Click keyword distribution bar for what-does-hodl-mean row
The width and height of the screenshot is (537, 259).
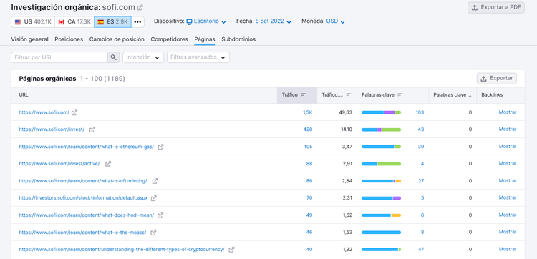(x=381, y=215)
